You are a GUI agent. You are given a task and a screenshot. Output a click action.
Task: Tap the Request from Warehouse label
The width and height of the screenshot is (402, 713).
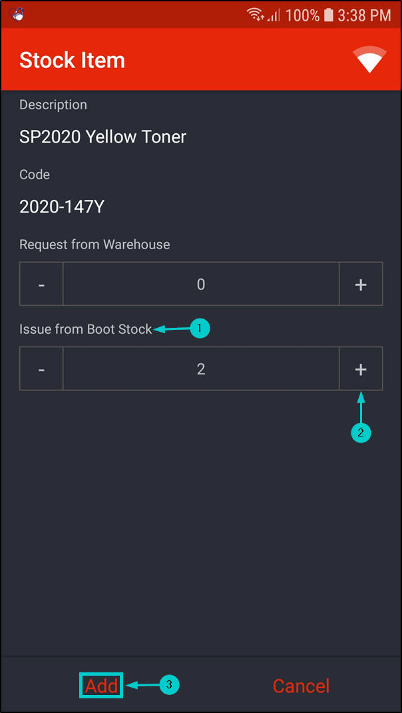tap(95, 245)
